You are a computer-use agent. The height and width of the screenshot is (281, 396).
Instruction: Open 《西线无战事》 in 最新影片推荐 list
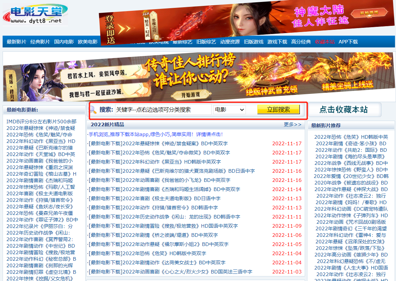pos(351,163)
